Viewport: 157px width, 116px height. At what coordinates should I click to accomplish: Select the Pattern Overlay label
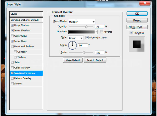(x=23, y=78)
